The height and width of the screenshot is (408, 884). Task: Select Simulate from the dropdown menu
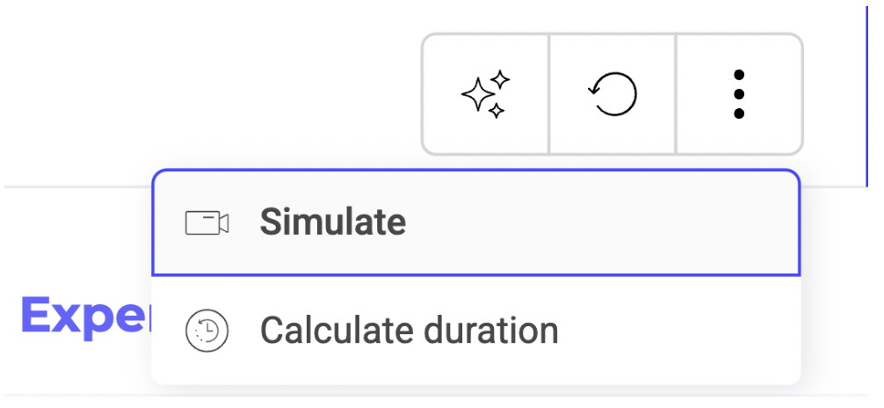475,222
